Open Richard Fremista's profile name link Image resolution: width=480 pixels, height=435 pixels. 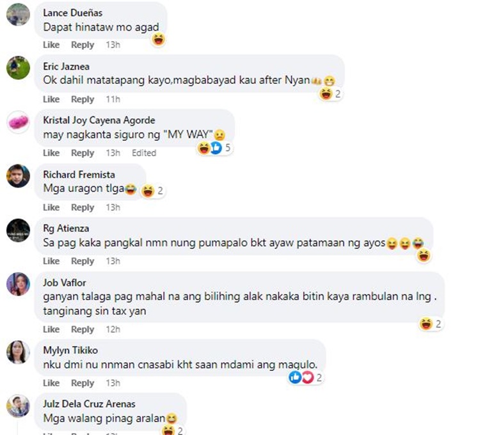click(79, 175)
